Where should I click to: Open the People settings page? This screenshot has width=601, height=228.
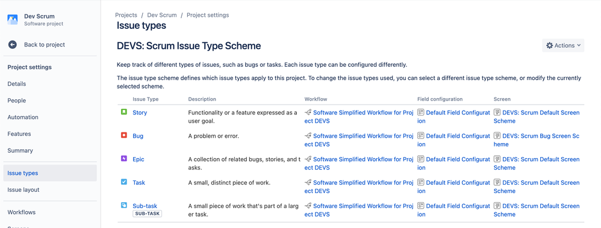click(x=17, y=100)
